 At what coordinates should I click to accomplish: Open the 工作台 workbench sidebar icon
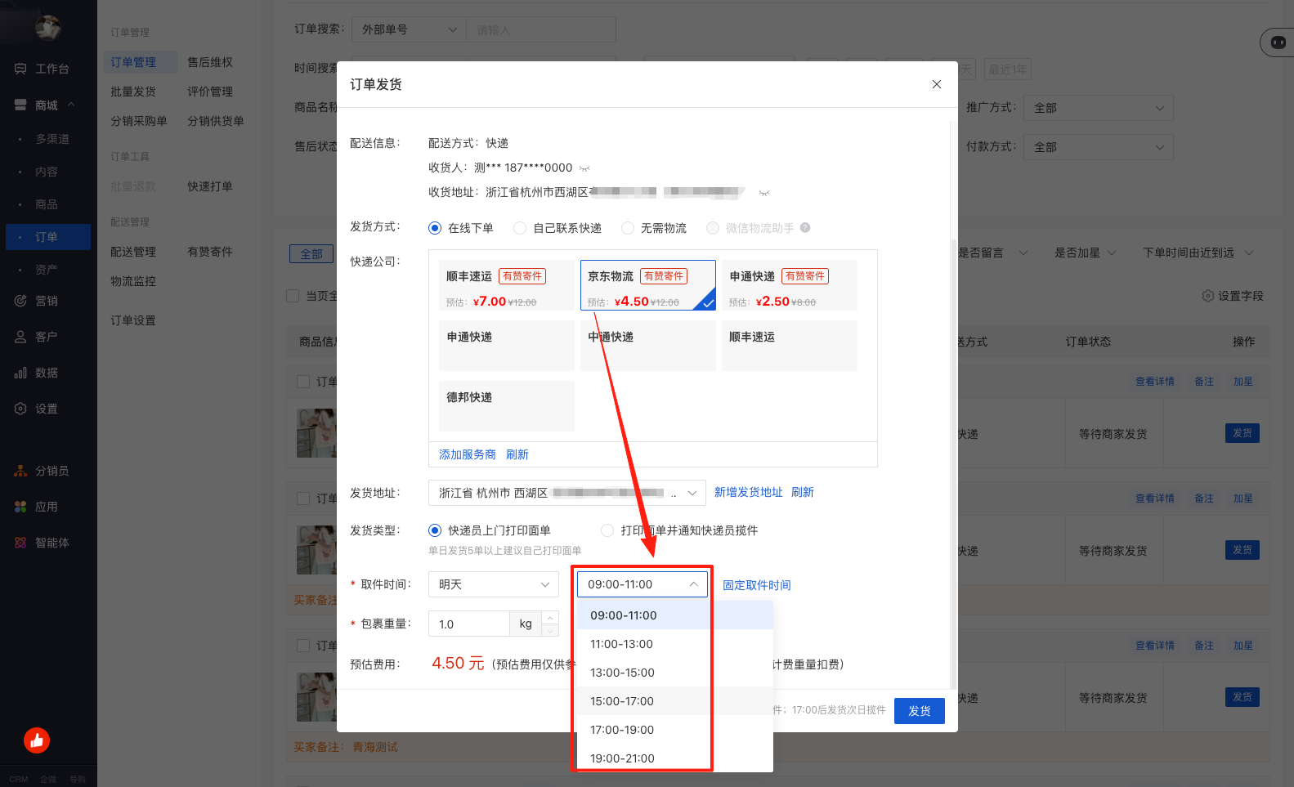20,69
